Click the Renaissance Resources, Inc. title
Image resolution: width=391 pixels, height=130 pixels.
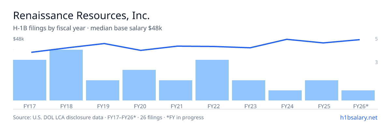coord(81,15)
